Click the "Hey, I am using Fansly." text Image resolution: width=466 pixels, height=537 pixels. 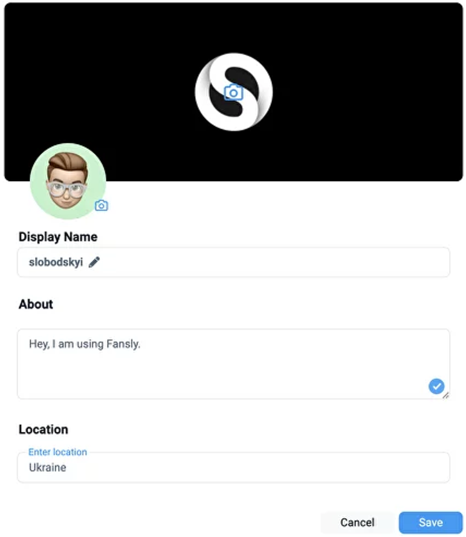pyautogui.click(x=85, y=344)
